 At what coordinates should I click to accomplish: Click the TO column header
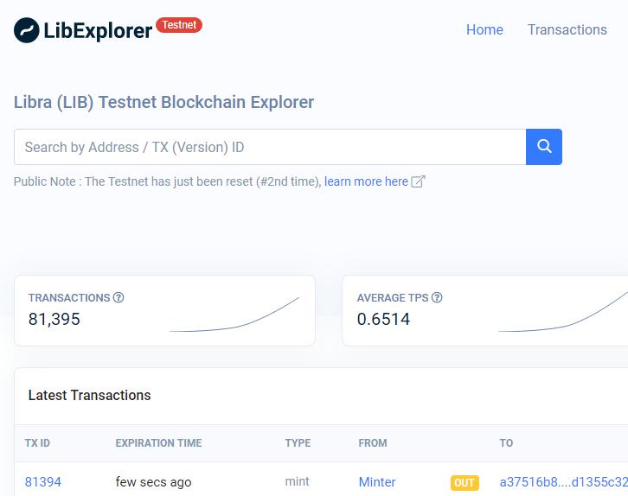pos(506,442)
